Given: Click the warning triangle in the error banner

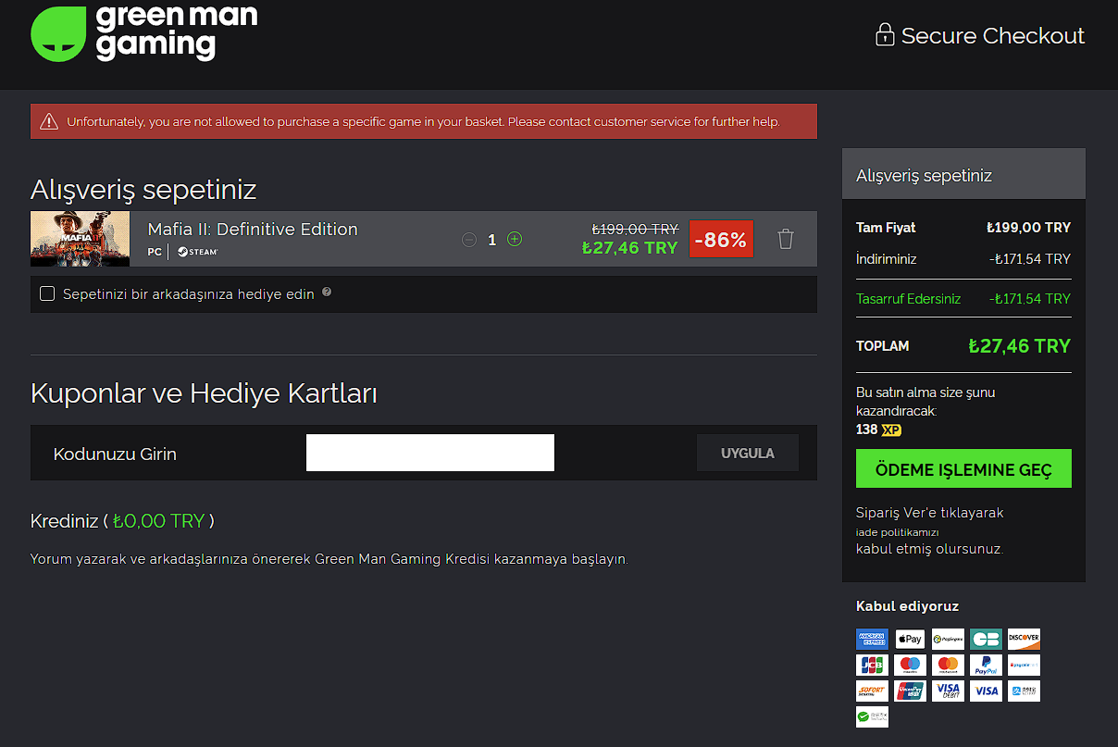Looking at the screenshot, I should click(48, 121).
